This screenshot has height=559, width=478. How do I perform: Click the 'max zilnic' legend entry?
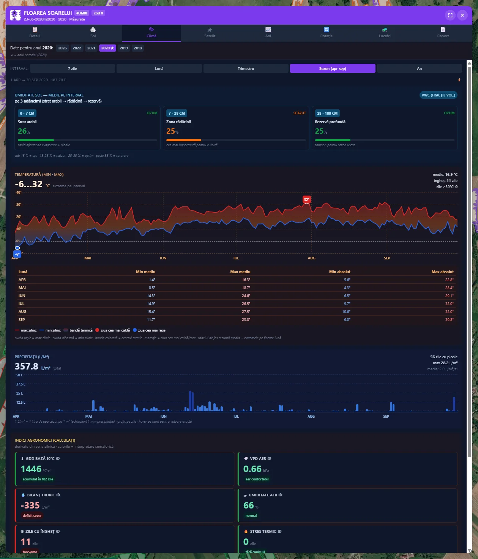tap(26, 330)
